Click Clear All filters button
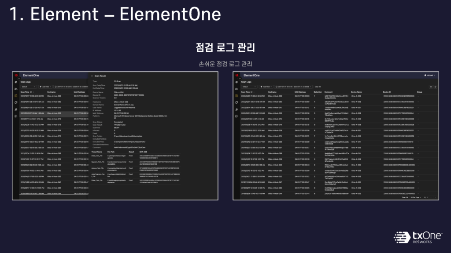Viewport: 451px width, 253px height. coord(318,87)
